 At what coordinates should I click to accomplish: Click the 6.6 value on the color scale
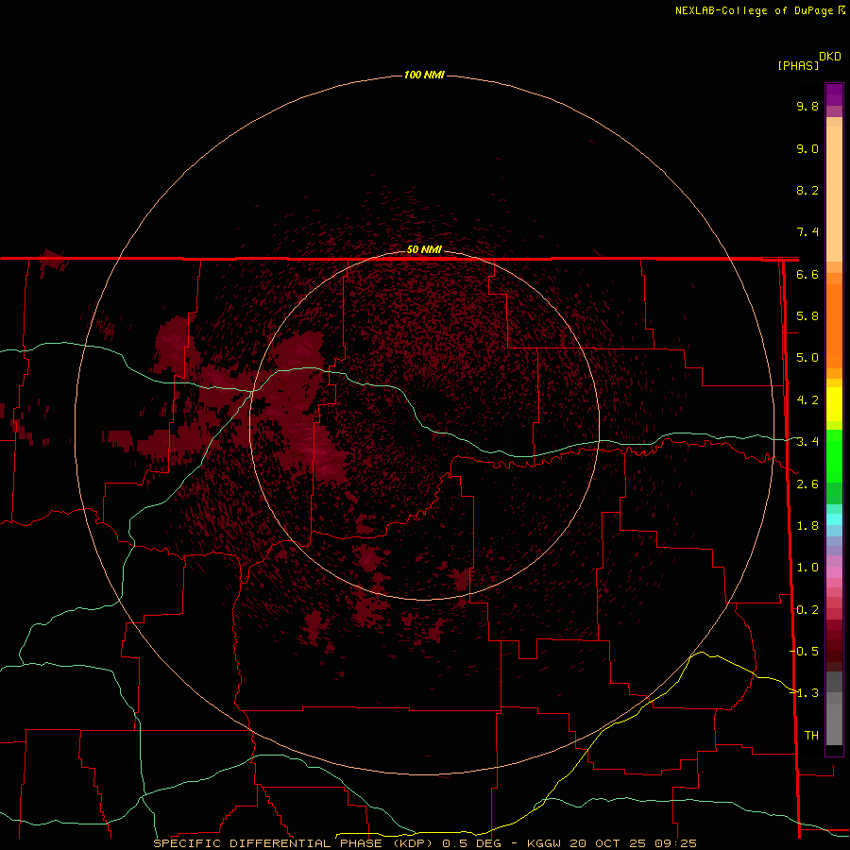[x=807, y=274]
